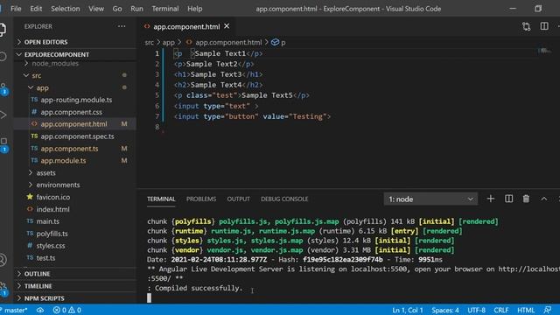
Task: Select the TERMINAL panel tab
Action: tap(161, 199)
